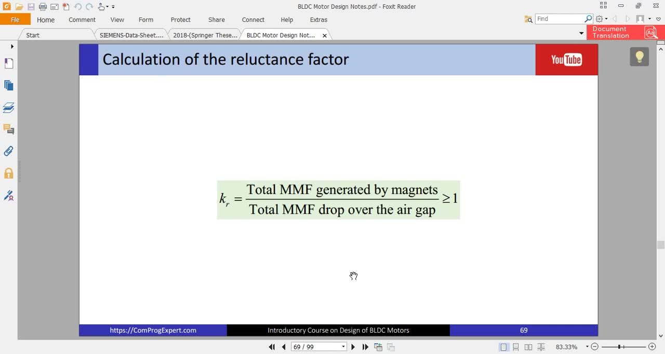Open the Connect ribbon tab

click(x=253, y=20)
